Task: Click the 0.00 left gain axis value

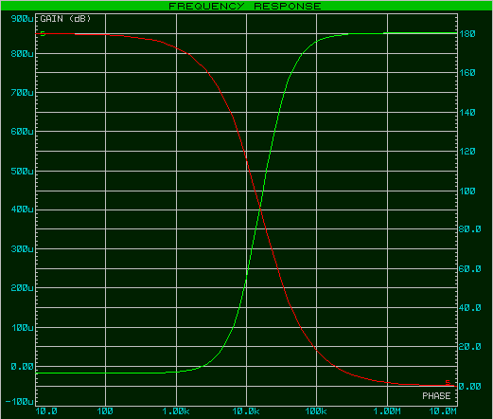Action: [x=22, y=367]
